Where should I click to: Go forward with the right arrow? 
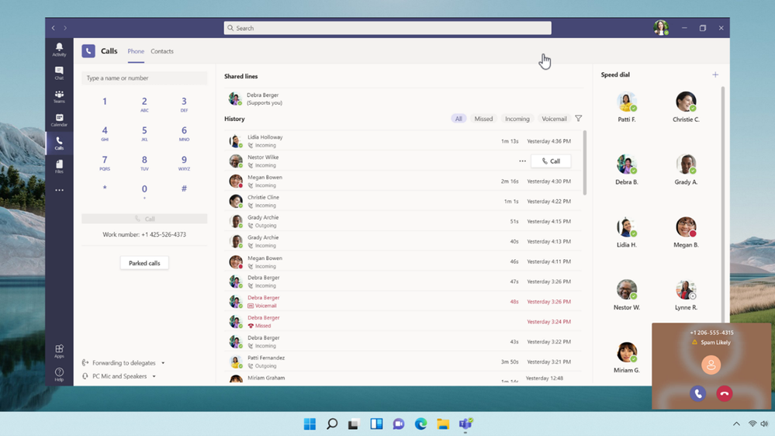[x=64, y=28]
